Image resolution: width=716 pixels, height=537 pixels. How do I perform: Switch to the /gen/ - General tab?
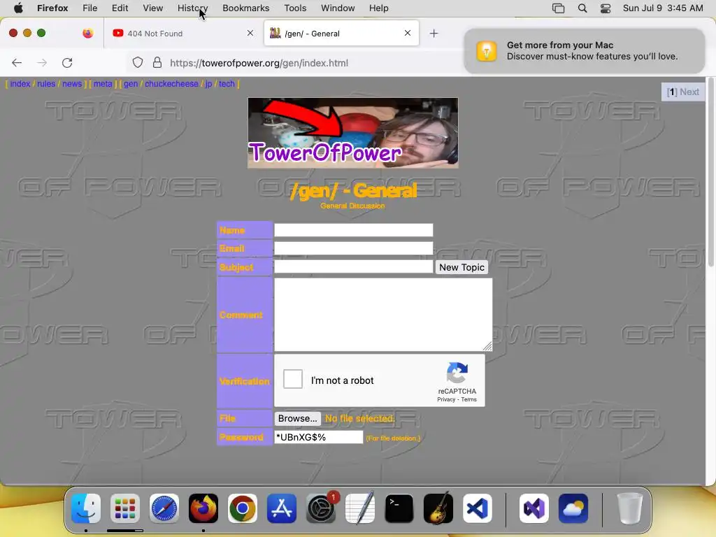tap(341, 34)
